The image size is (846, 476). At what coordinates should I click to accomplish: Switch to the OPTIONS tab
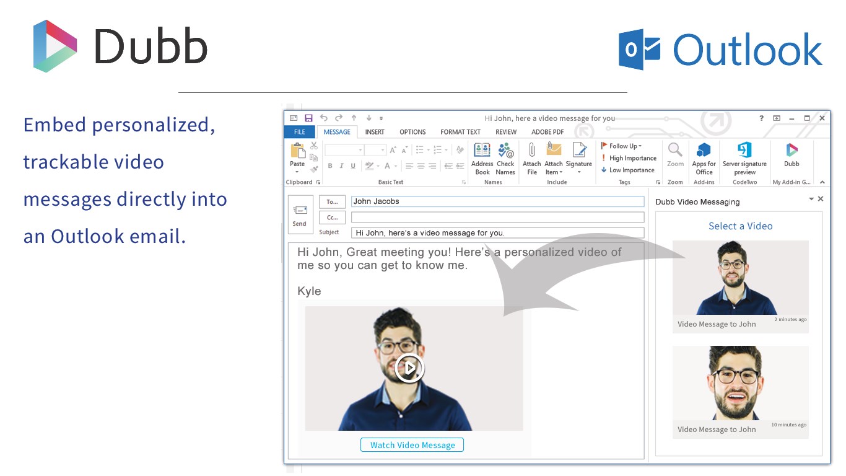point(412,132)
